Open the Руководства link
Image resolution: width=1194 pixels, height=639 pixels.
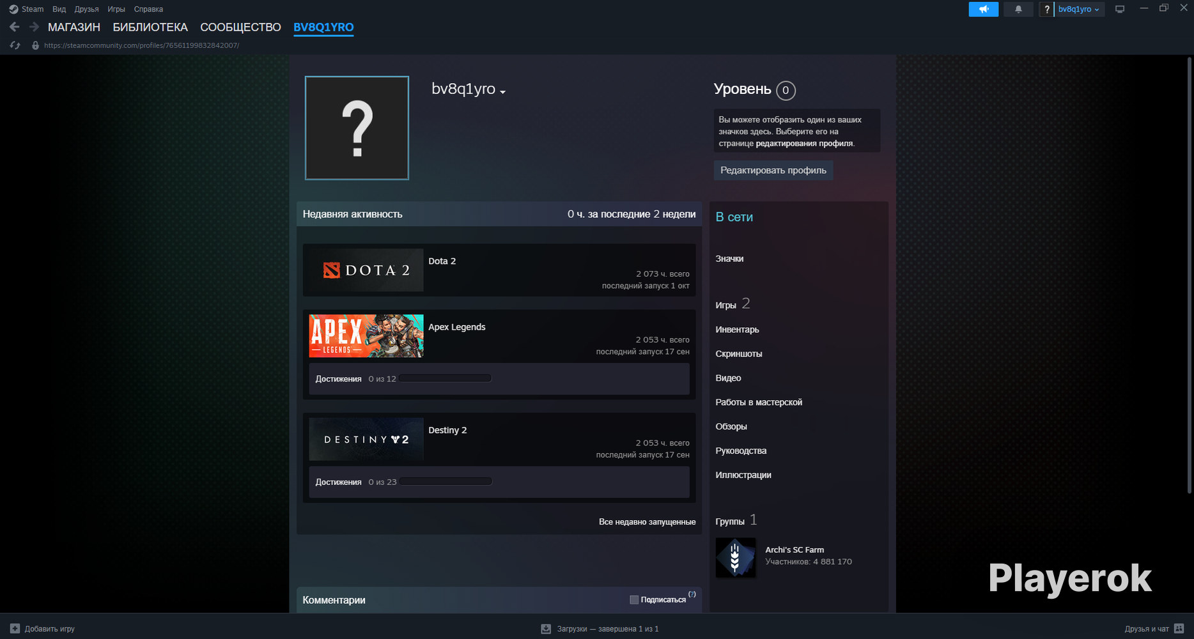coord(741,451)
